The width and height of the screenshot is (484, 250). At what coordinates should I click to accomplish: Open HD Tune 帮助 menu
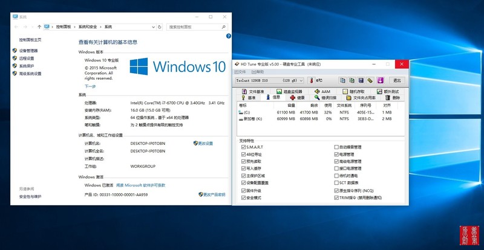click(258, 72)
